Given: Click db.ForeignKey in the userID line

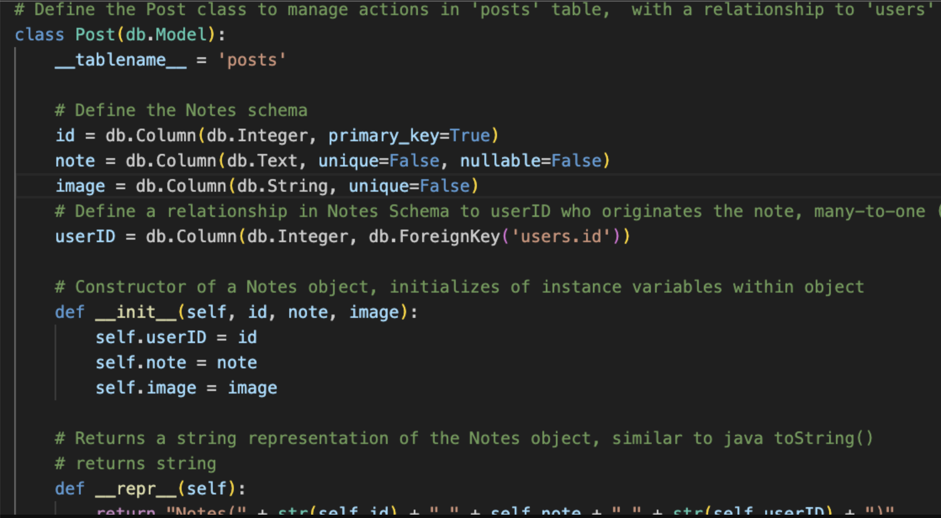Looking at the screenshot, I should pos(434,236).
